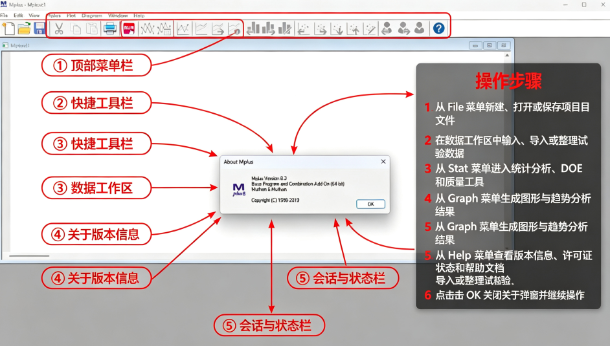Click the line chart icon with arrow
The image size is (610, 346).
coord(218,28)
